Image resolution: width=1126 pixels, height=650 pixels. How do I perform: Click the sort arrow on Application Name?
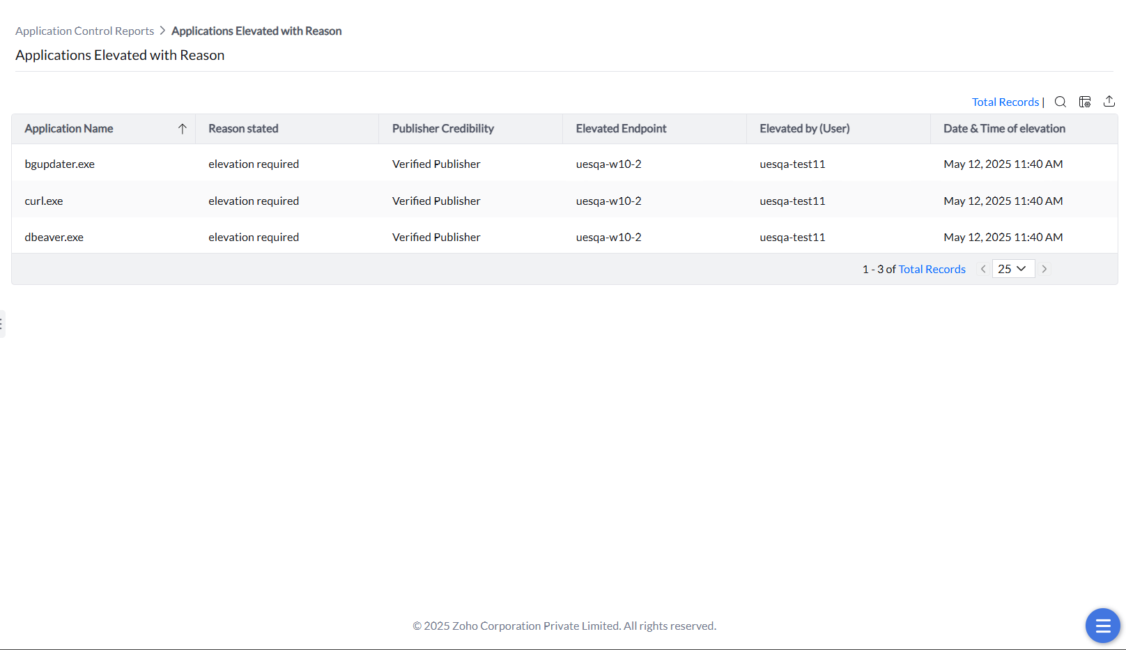click(183, 128)
